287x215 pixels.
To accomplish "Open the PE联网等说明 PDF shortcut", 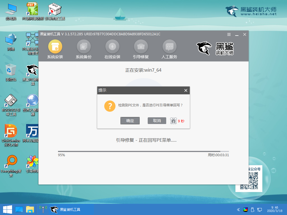I will (x=33, y=11).
